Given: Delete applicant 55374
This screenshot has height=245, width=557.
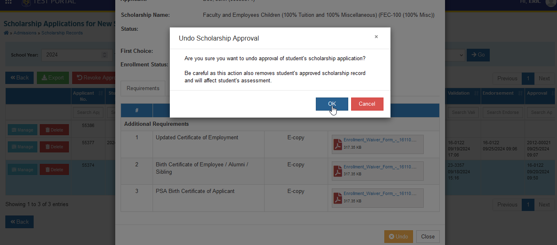Looking at the screenshot, I should [54, 170].
